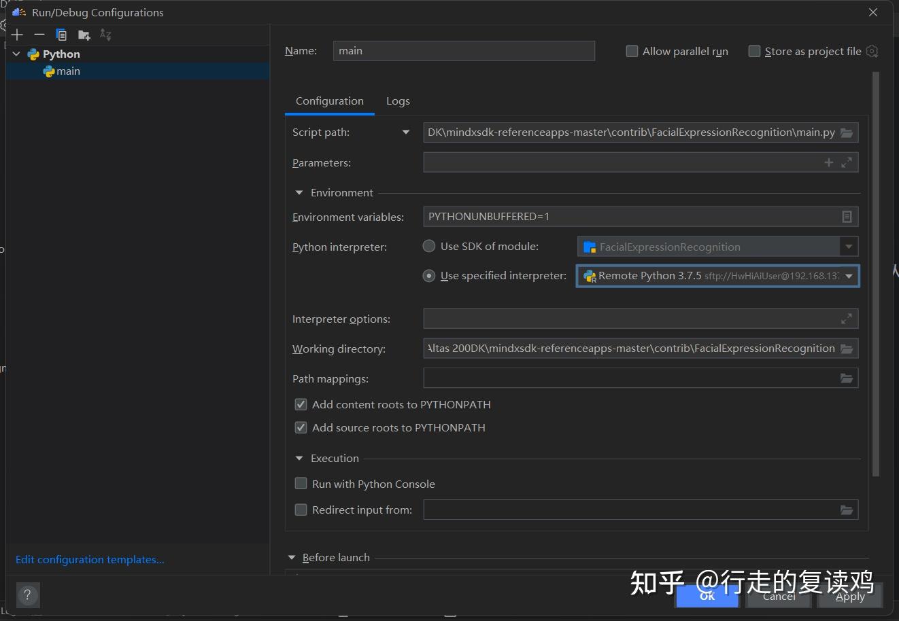
Task: Select Use SDK of module radio button
Action: [x=429, y=246]
